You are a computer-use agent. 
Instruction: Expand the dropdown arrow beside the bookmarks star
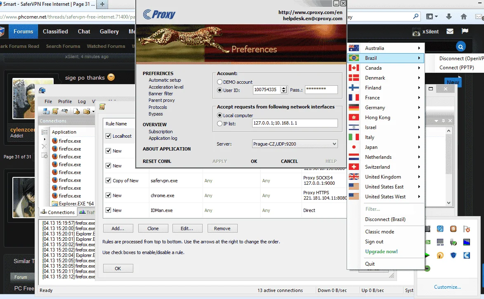[x=436, y=16]
